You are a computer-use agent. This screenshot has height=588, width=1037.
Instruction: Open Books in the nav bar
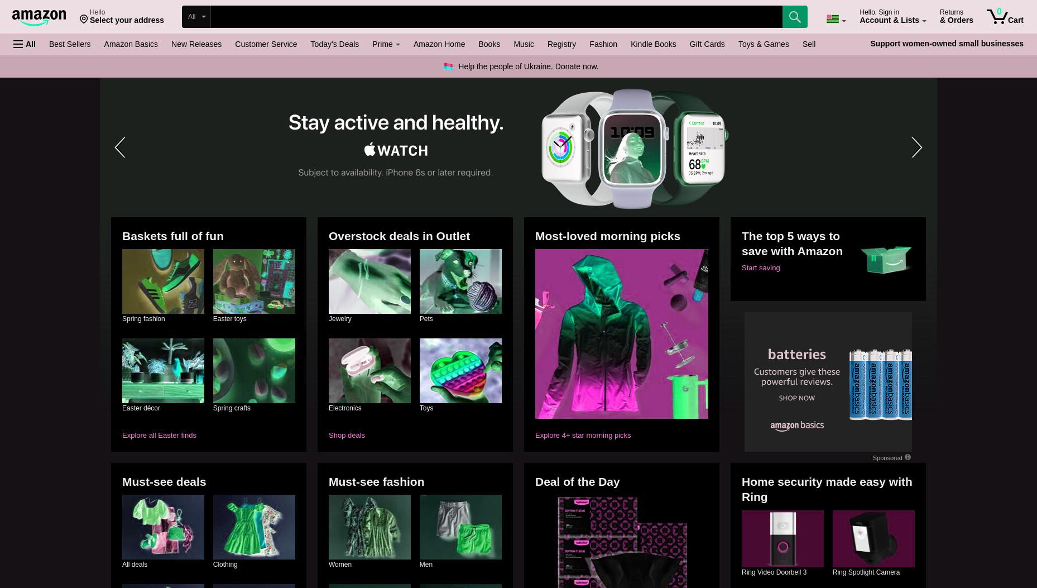point(489,44)
